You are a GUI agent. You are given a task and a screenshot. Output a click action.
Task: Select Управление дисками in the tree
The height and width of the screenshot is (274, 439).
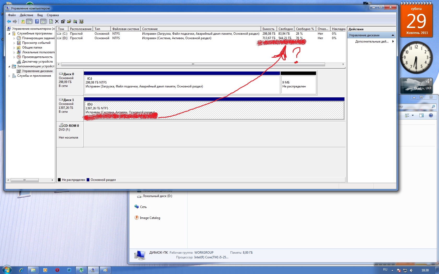[37, 71]
